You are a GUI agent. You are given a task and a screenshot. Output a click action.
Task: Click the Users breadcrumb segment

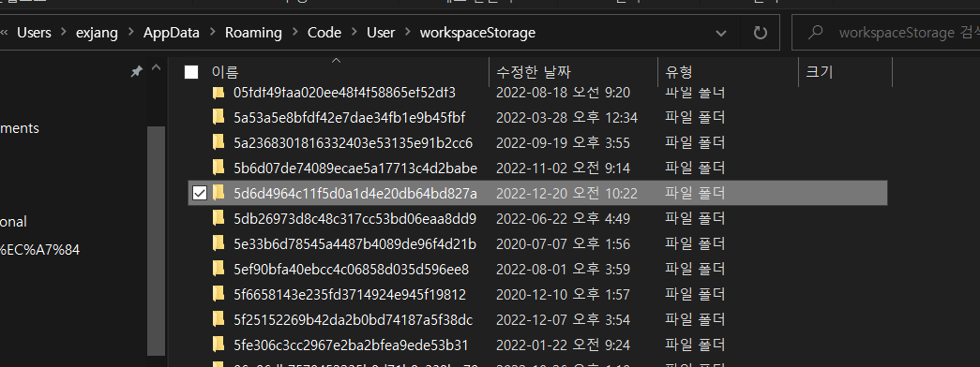click(34, 33)
